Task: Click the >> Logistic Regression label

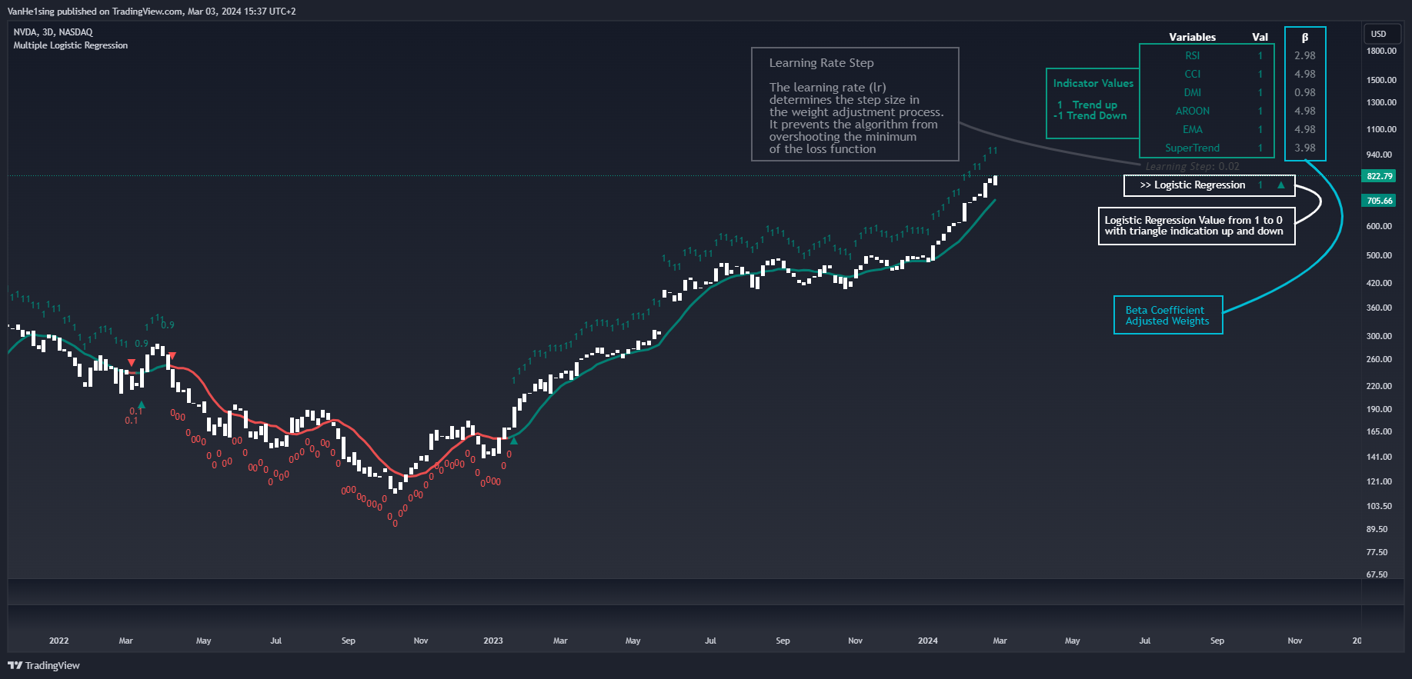Action: [1193, 185]
